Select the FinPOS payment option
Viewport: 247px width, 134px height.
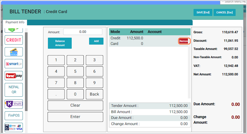[x=14, y=116]
